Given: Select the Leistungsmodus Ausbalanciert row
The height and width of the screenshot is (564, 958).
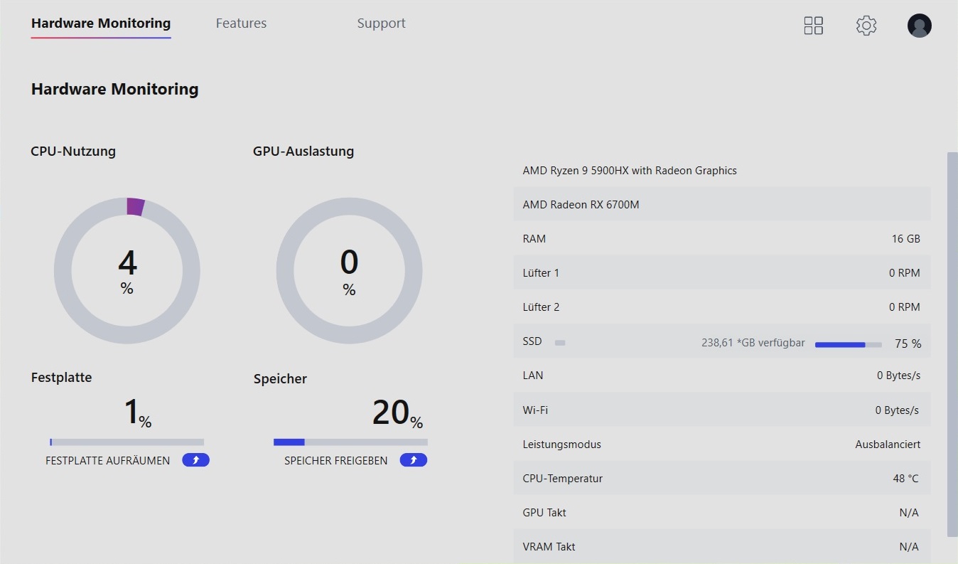Looking at the screenshot, I should coord(721,445).
